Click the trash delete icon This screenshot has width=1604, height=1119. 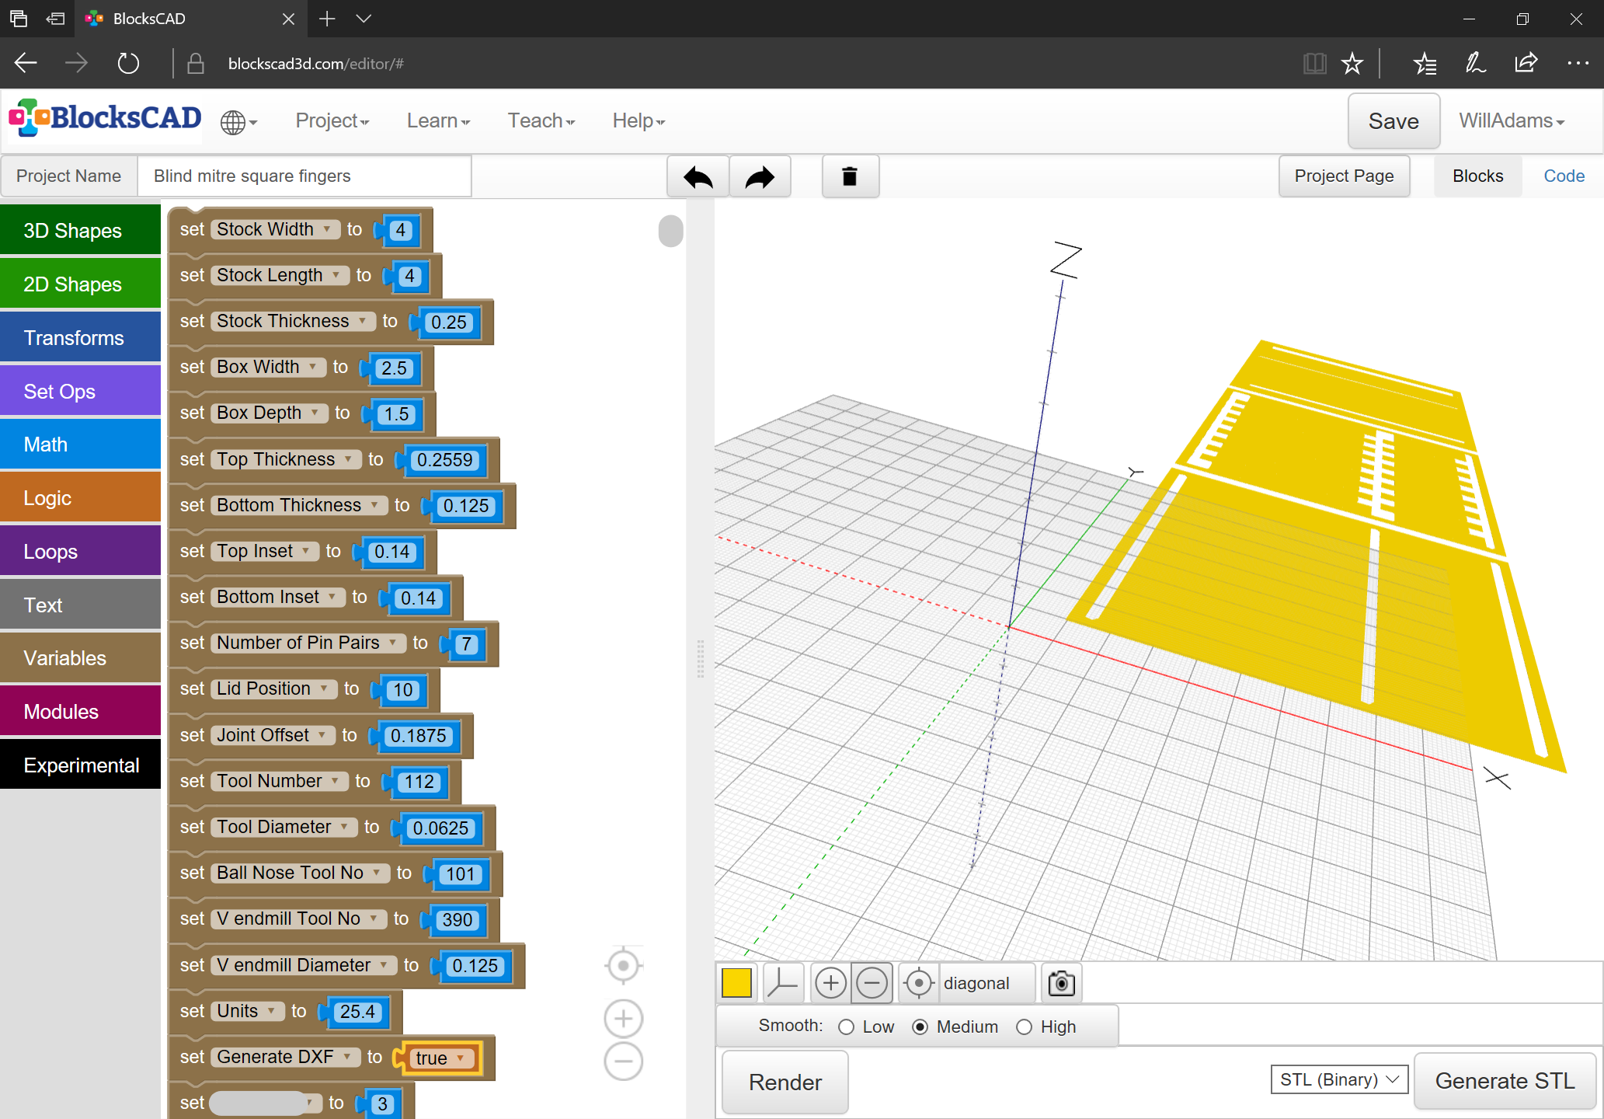pyautogui.click(x=850, y=176)
